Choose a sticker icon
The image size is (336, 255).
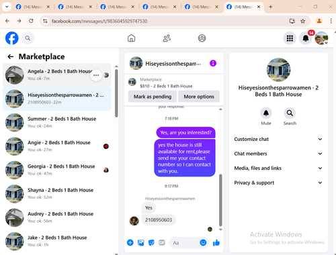coord(151,242)
